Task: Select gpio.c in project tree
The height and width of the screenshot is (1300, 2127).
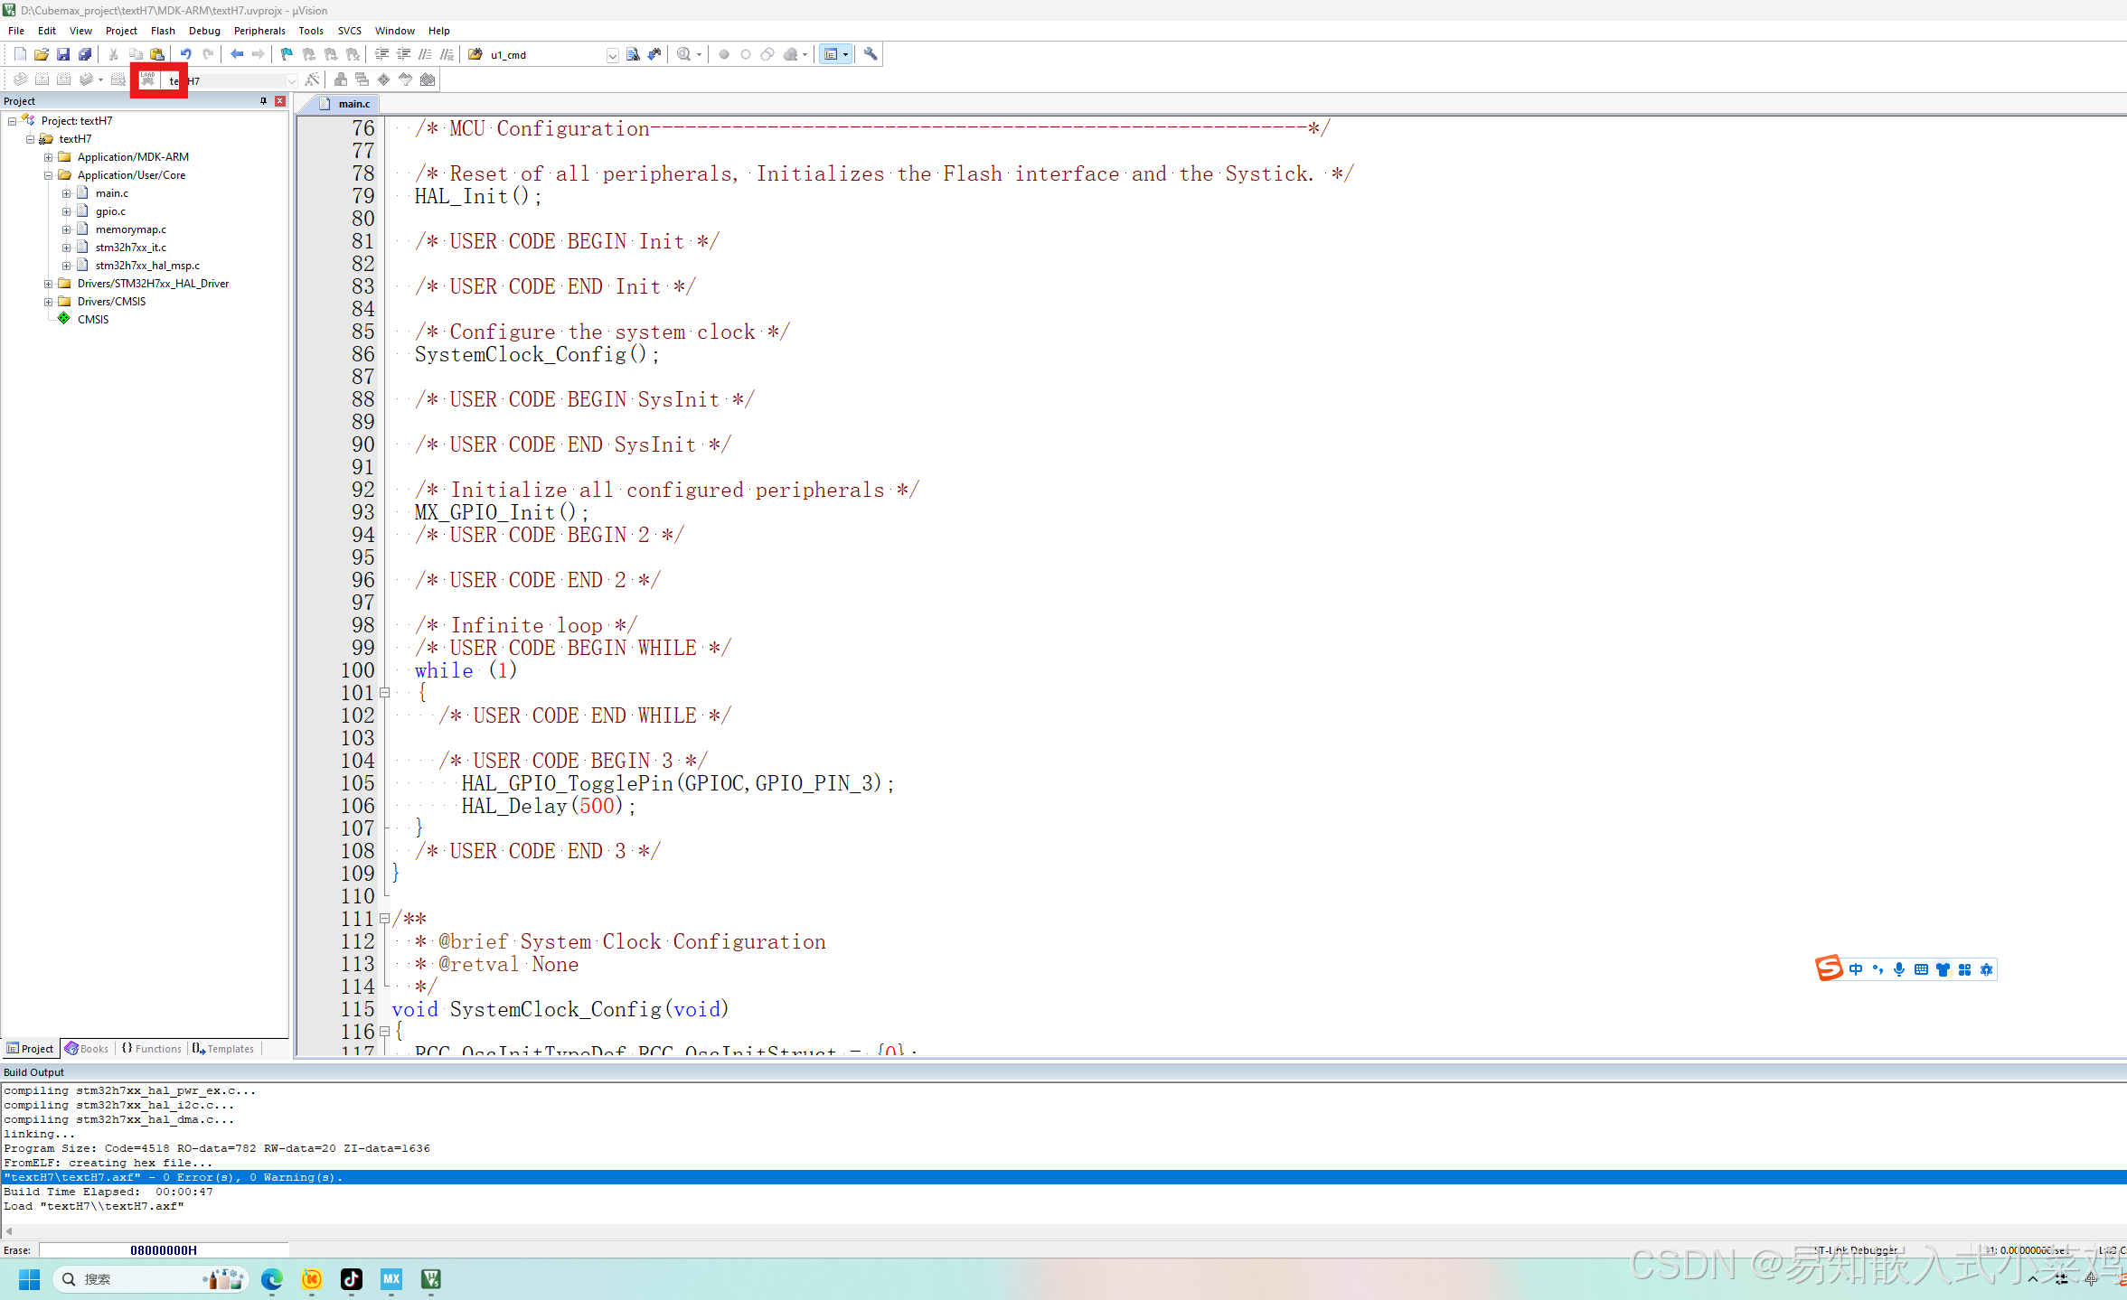Action: 110,211
